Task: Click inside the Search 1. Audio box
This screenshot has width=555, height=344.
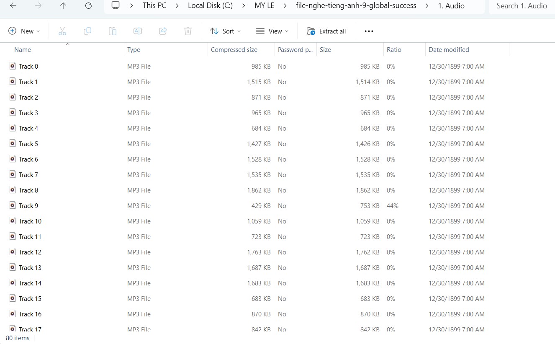Action: point(522,6)
